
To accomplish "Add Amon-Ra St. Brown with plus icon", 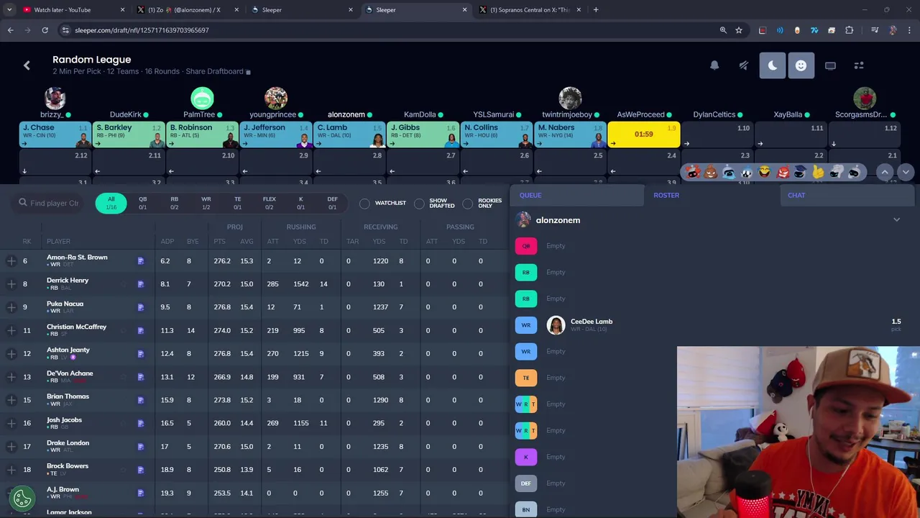I will tap(11, 260).
